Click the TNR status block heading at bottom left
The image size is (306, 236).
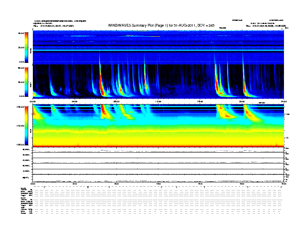(x=22, y=207)
